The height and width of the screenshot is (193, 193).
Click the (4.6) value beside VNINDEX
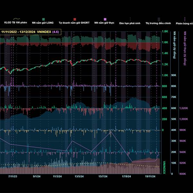pyautogui.click(x=56, y=32)
